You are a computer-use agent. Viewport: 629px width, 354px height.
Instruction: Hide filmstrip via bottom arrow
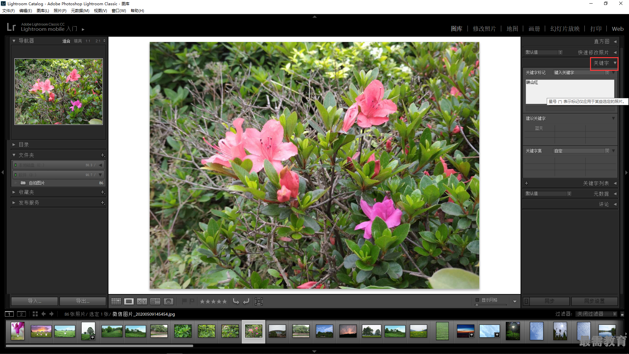[314, 351]
